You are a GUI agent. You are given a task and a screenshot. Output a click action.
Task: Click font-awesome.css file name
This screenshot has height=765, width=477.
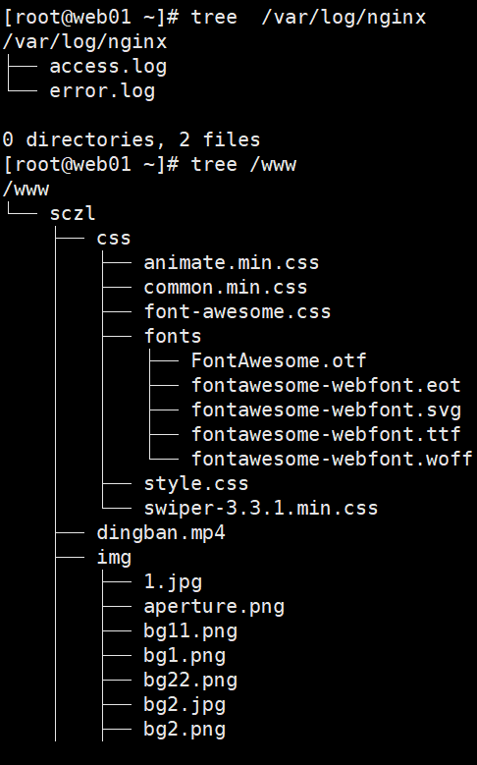click(238, 311)
